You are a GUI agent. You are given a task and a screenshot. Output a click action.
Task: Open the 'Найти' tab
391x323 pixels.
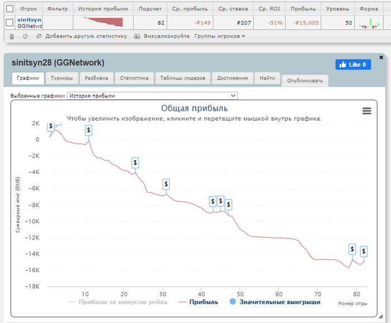[x=268, y=78]
